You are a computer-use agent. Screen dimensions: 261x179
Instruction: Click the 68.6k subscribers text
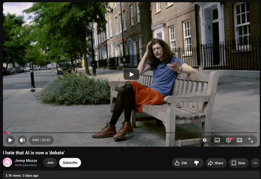click(26, 165)
